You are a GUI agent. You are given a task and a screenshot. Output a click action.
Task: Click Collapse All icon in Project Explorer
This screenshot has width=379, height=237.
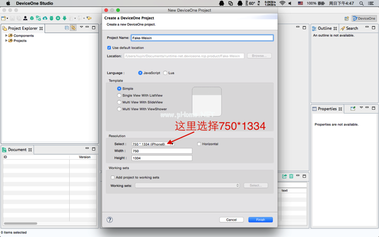click(67, 28)
